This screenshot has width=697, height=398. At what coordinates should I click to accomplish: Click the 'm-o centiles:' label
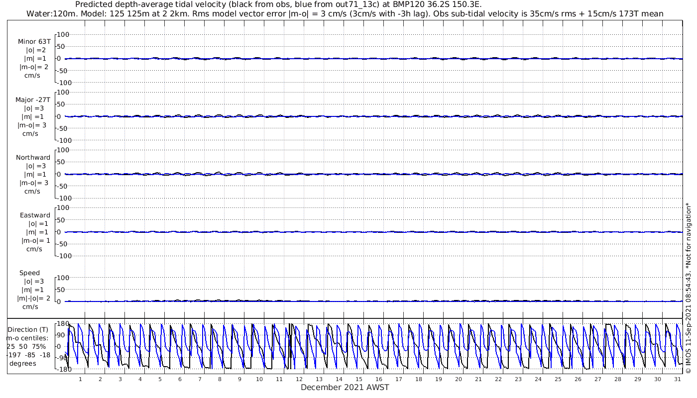click(x=27, y=338)
